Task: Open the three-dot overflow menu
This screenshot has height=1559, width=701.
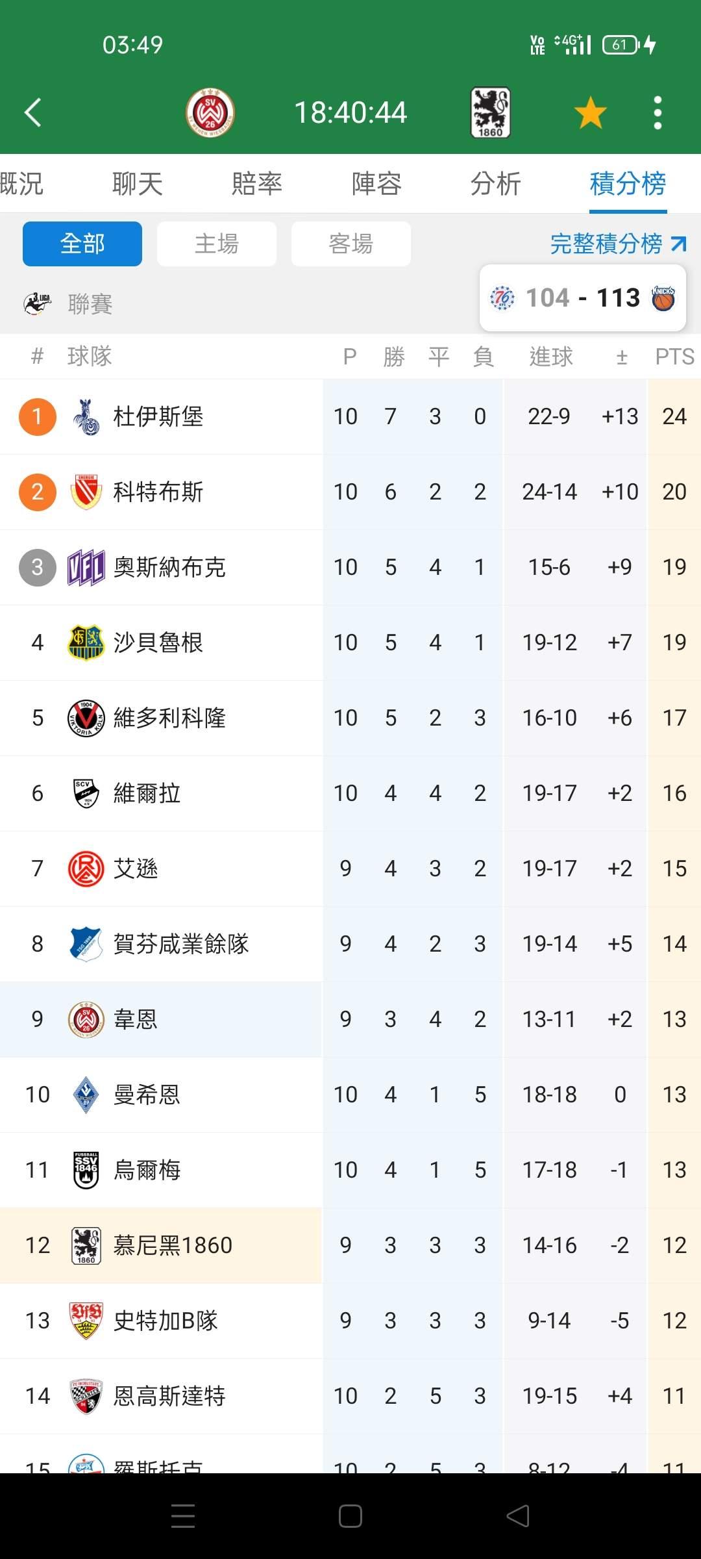Action: pyautogui.click(x=658, y=112)
